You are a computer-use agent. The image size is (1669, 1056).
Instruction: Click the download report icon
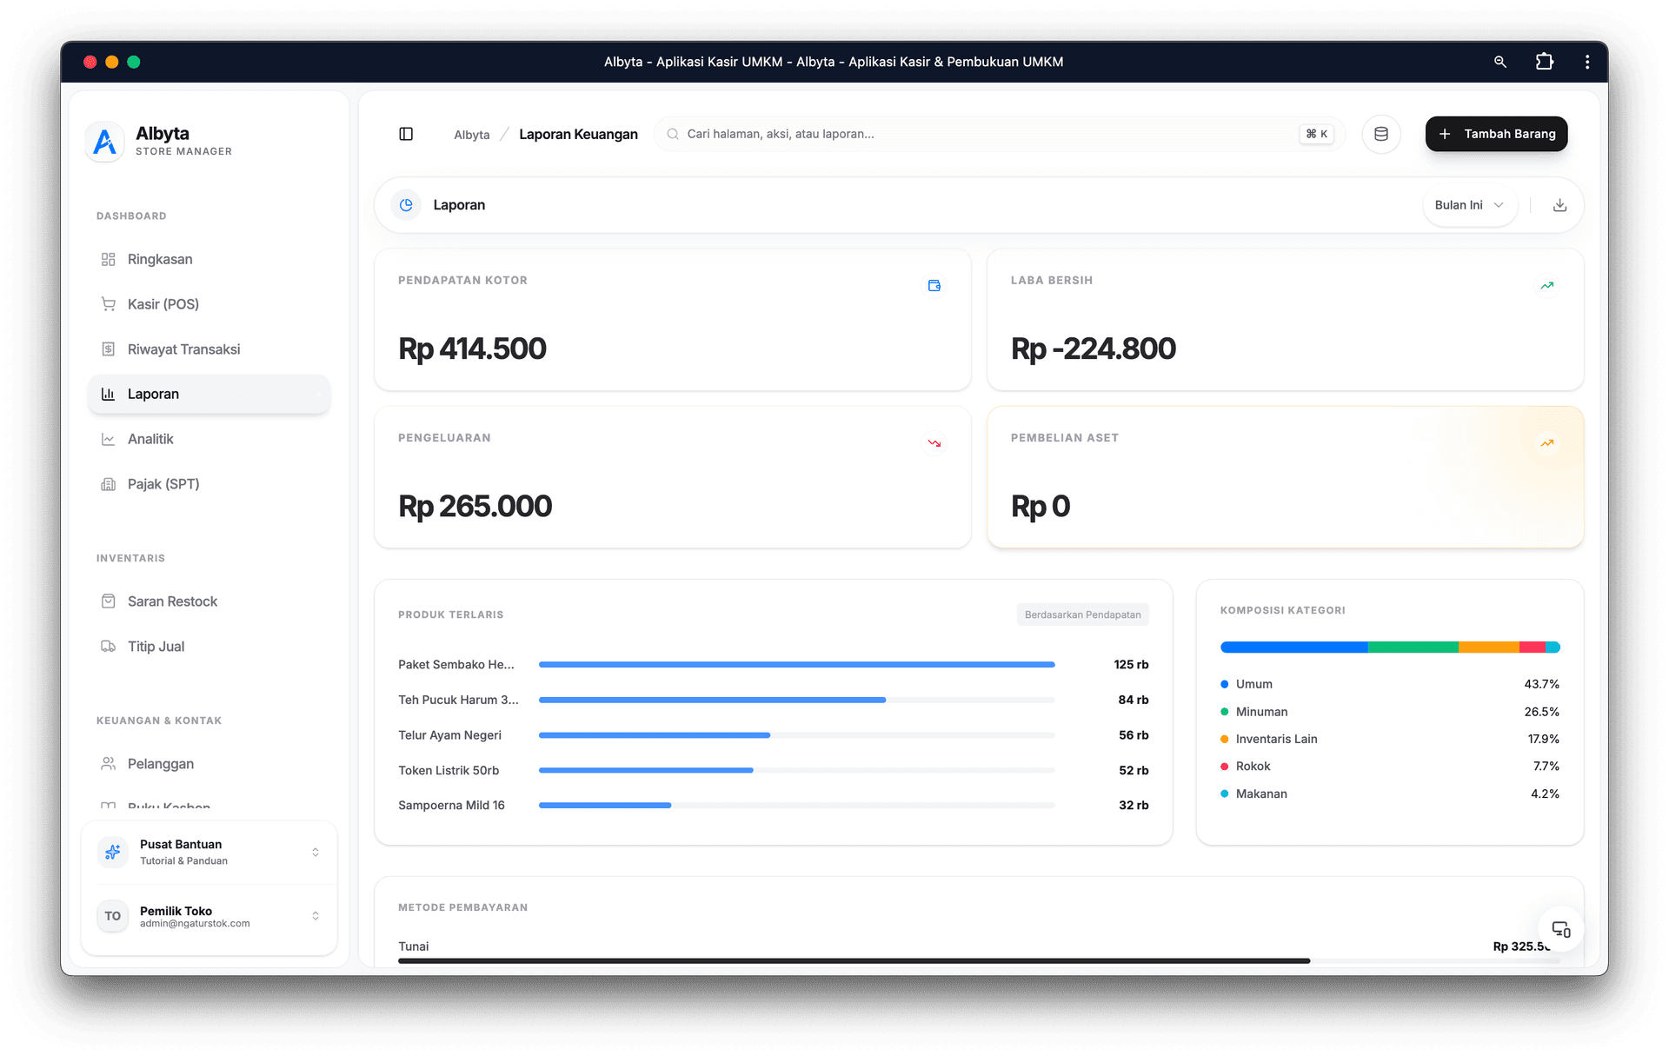[x=1559, y=205]
